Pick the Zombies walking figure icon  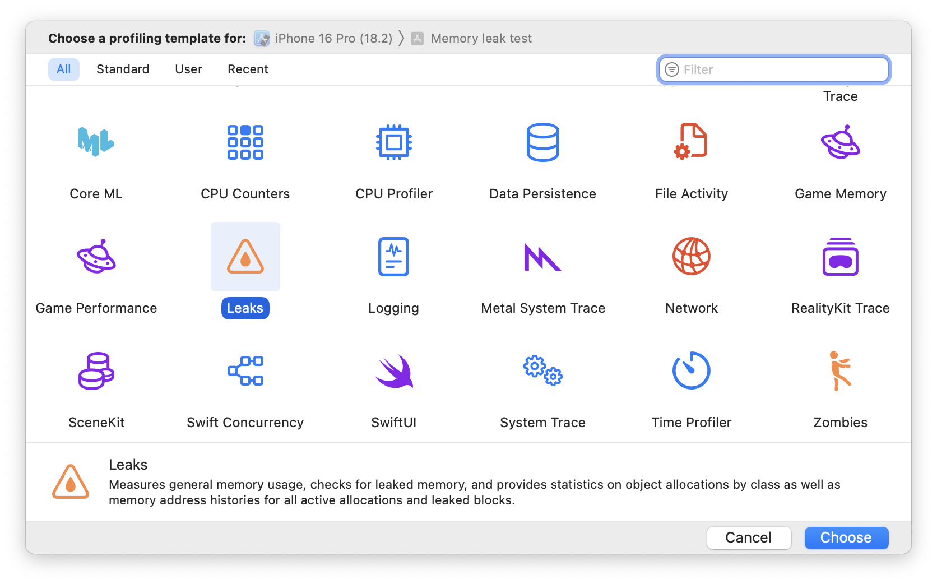point(840,370)
